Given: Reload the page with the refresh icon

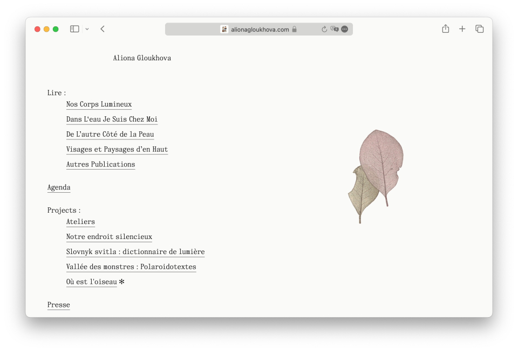Looking at the screenshot, I should tap(324, 29).
